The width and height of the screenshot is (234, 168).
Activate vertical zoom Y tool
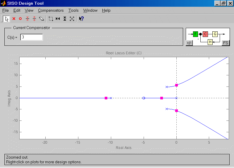(65, 19)
